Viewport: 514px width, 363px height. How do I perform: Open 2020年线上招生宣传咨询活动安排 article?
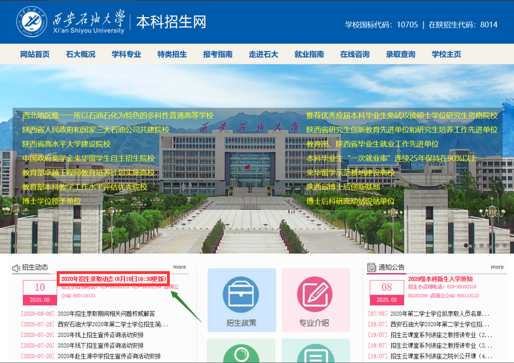[x=100, y=335]
